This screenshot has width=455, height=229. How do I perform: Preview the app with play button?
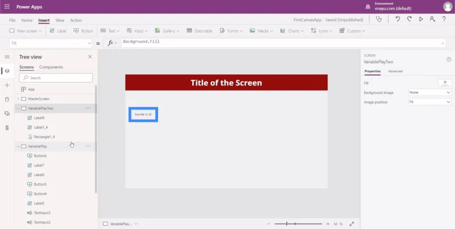coord(421,19)
